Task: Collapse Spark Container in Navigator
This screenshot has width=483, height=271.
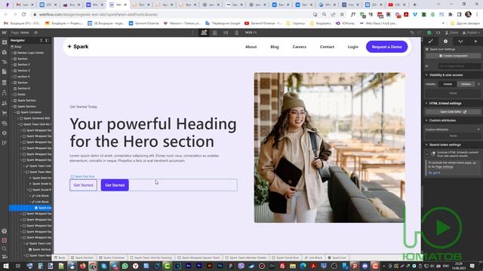Action: (15, 112)
